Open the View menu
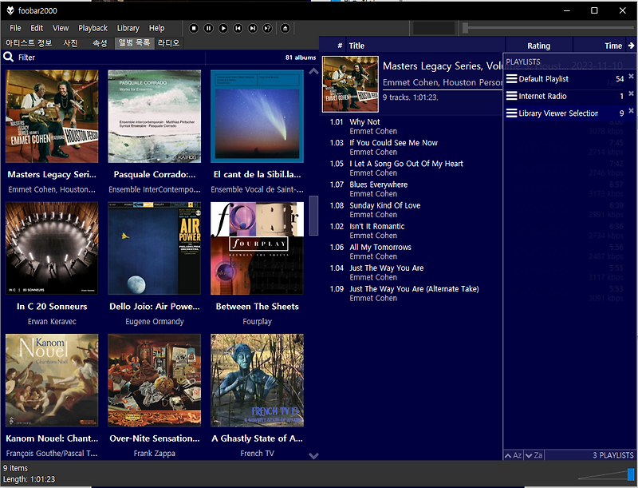 click(x=61, y=28)
